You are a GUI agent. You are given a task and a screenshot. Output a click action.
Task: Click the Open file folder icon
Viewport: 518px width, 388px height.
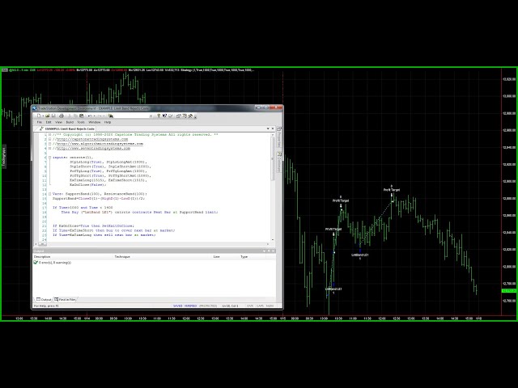(x=48, y=116)
